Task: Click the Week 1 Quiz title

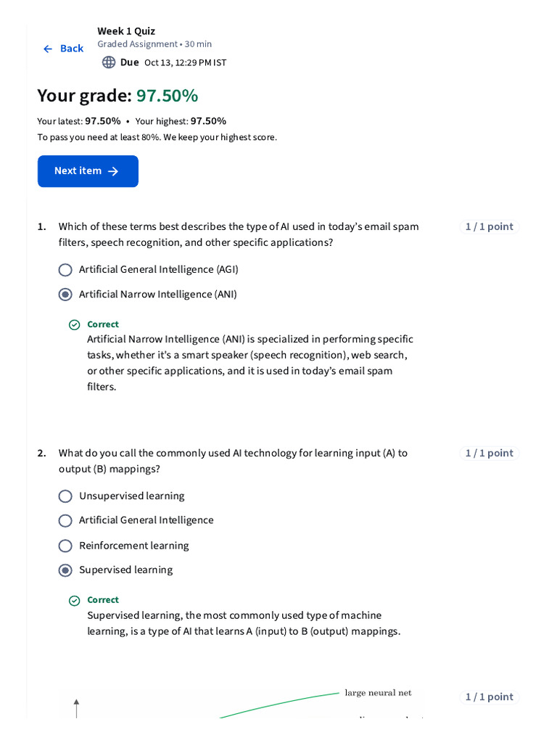Action: point(126,31)
